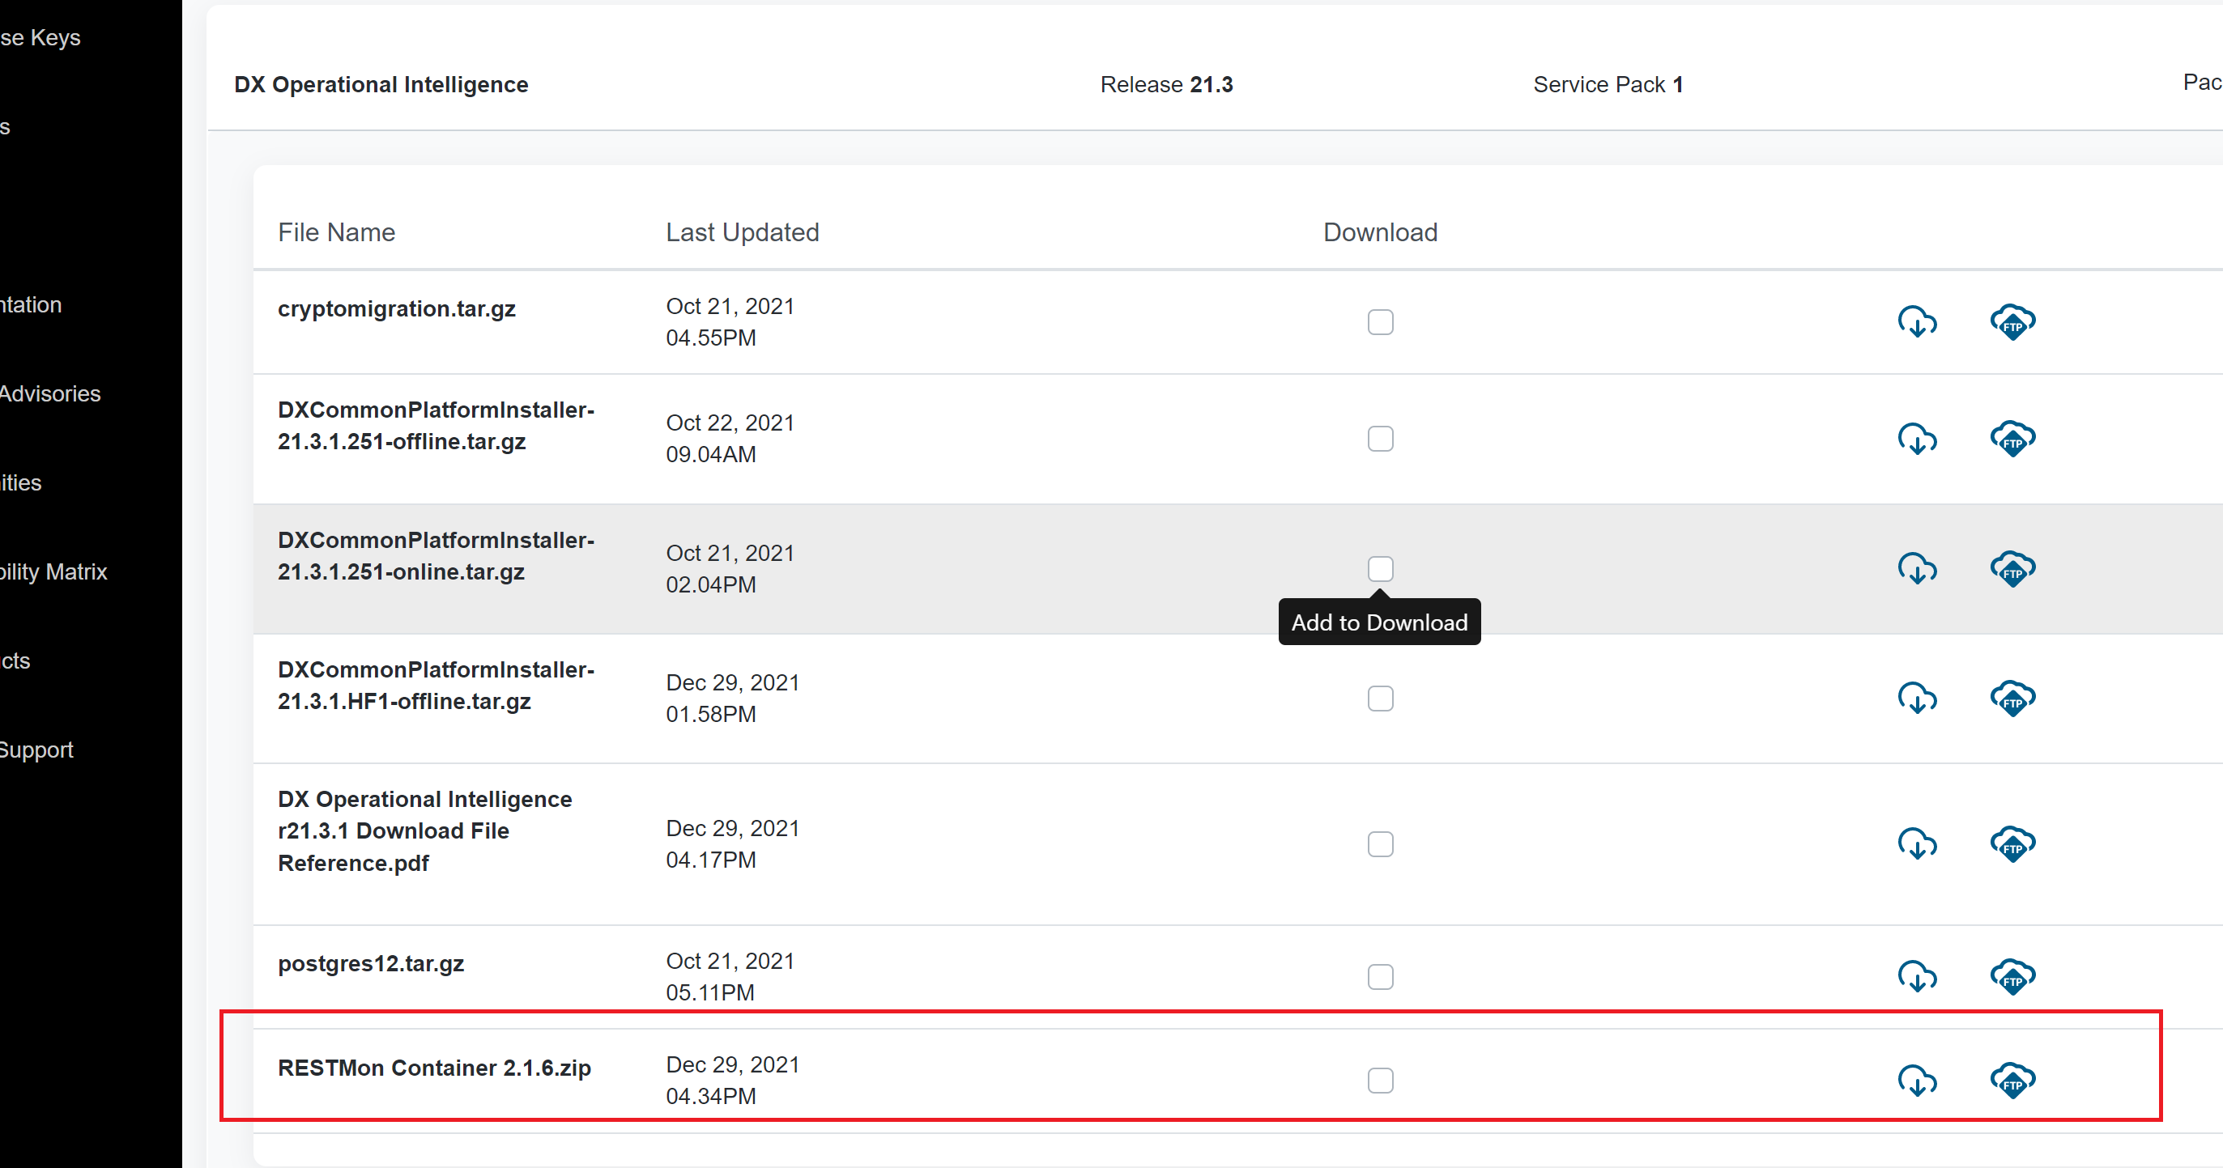Check the box for cryptomigration.tar.gz
Image resolution: width=2223 pixels, height=1168 pixels.
1380,322
